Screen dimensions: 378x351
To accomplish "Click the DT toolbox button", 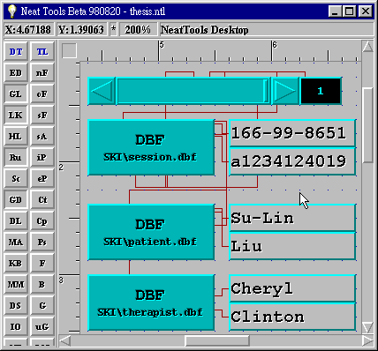I will [x=16, y=52].
